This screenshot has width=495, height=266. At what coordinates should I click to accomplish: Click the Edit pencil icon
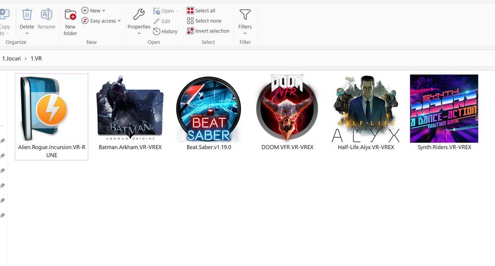[x=156, y=21]
